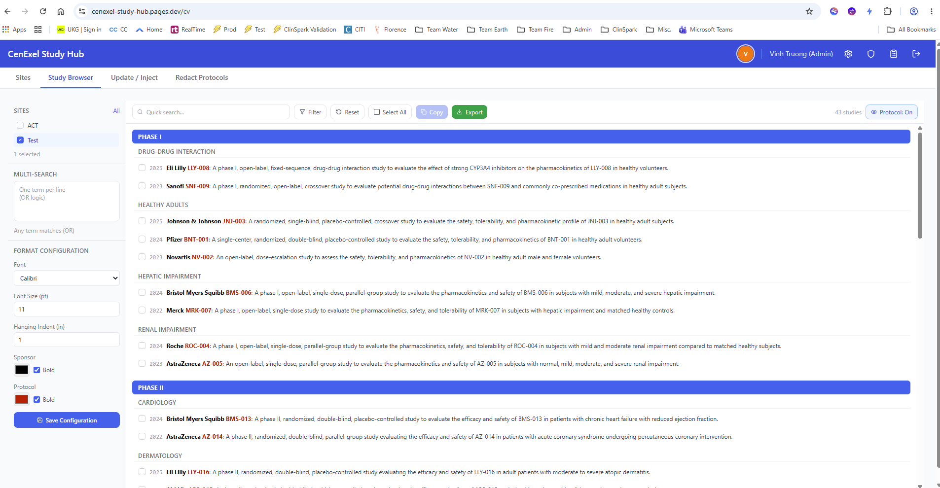This screenshot has width=940, height=488.
Task: Open Admin bookmark folder
Action: point(577,30)
